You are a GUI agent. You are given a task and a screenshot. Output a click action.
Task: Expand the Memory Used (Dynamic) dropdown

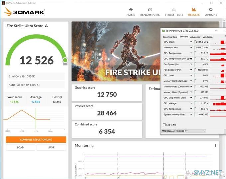(x=191, y=92)
